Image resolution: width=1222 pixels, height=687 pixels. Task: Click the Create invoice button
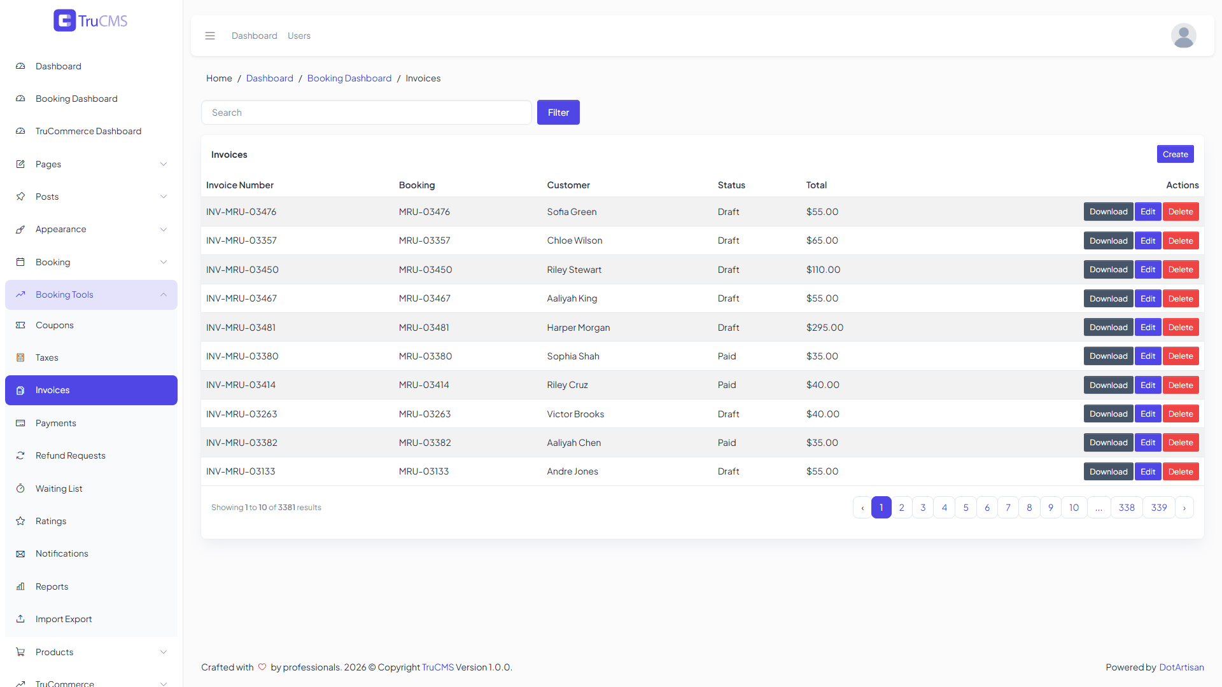[1175, 154]
